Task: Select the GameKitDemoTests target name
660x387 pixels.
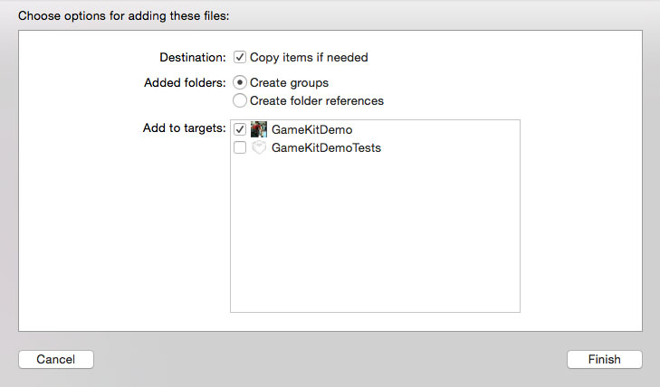Action: (x=326, y=147)
